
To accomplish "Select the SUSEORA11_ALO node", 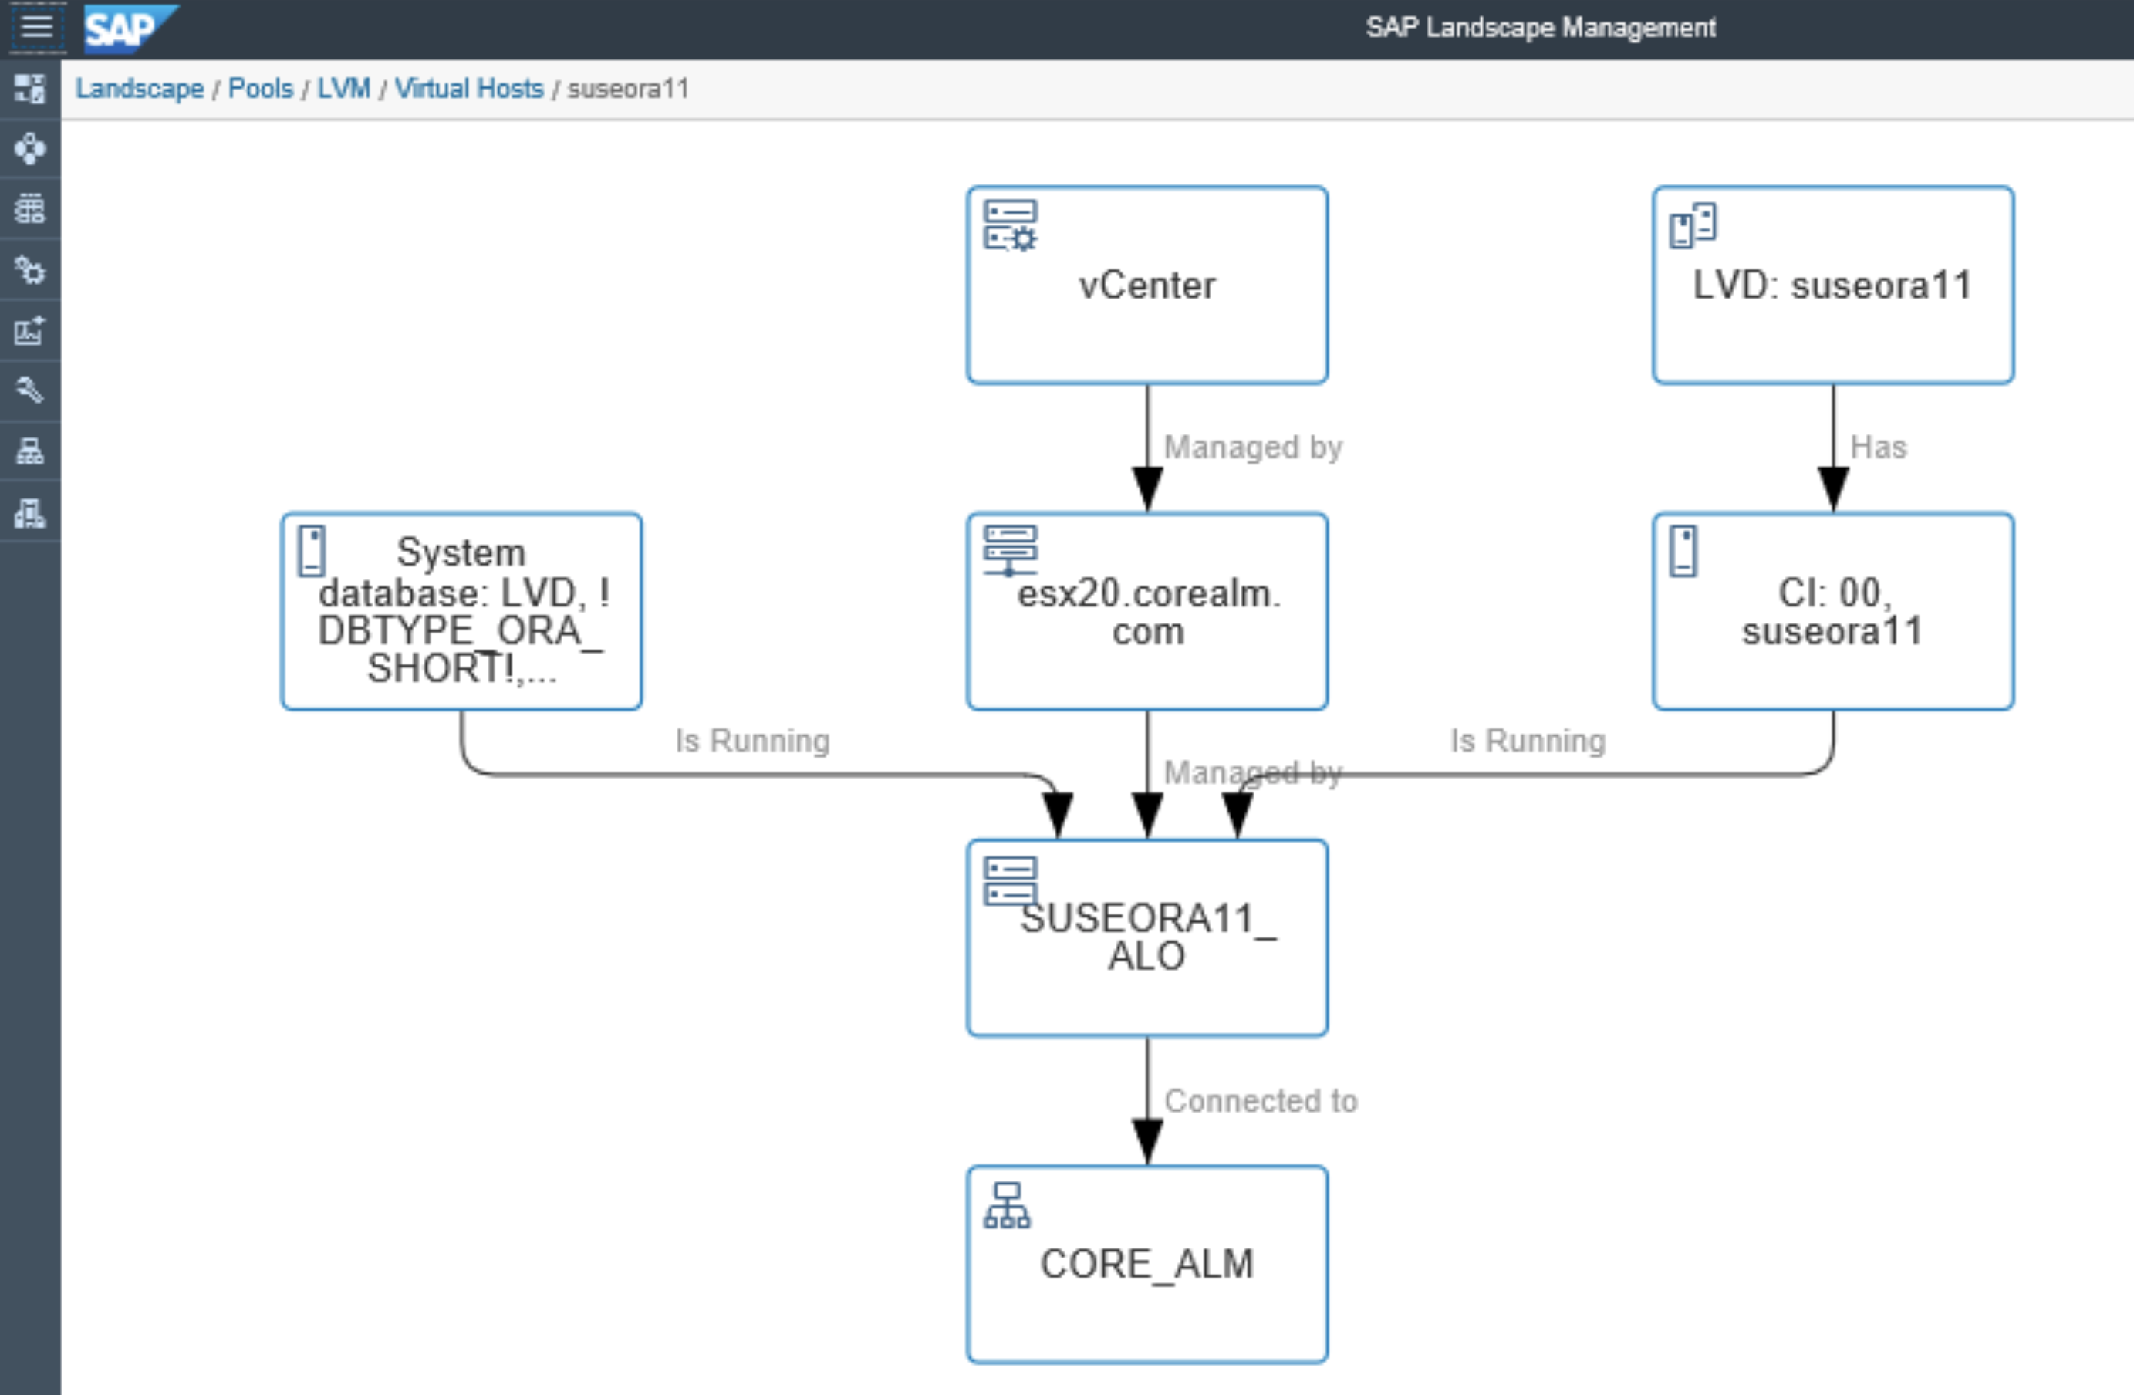I will click(x=1146, y=937).
